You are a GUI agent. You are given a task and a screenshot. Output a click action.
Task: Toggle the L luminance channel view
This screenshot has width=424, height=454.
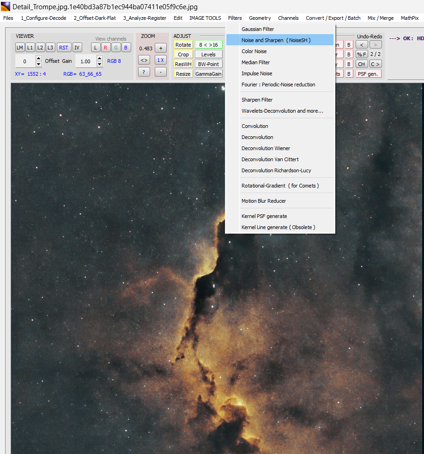pos(96,48)
